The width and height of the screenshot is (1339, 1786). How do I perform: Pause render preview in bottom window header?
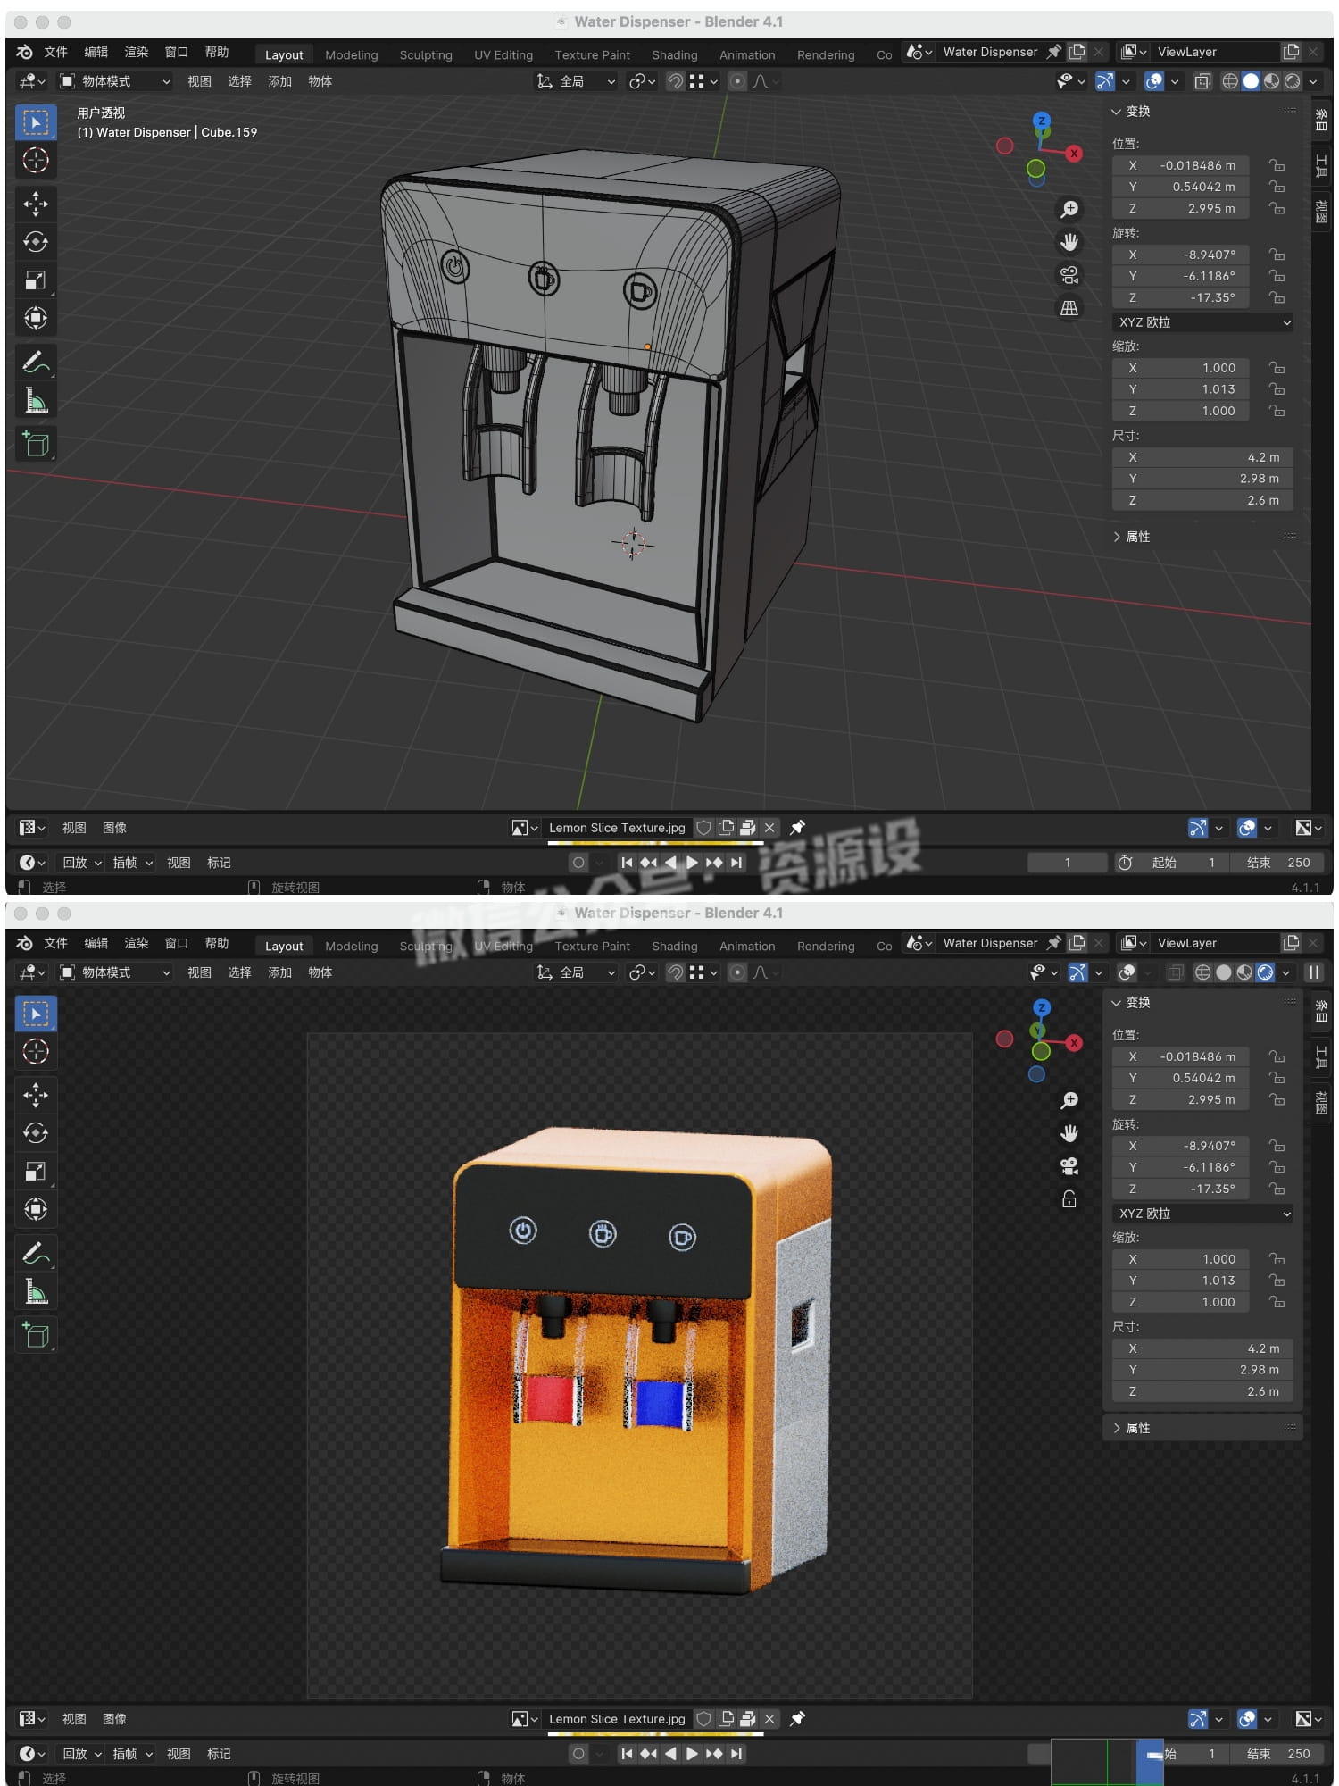[x=1313, y=972]
